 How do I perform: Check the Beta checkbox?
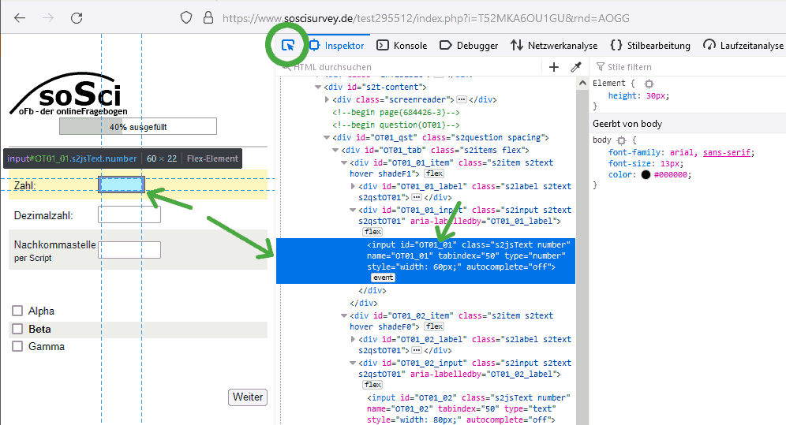17,329
